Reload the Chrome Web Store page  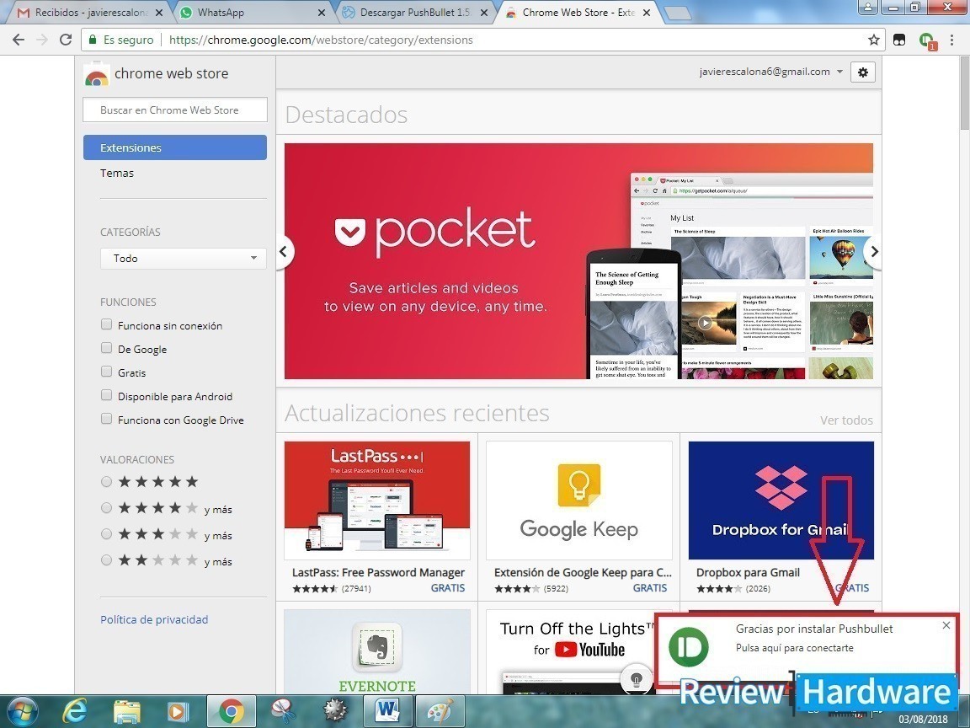[x=66, y=40]
